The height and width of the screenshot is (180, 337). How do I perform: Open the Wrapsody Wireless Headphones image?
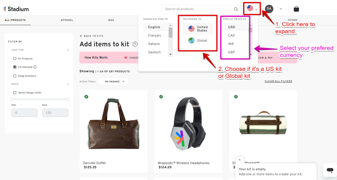point(188,124)
